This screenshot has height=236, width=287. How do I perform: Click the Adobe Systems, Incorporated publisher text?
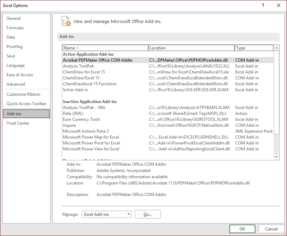[x=123, y=171]
